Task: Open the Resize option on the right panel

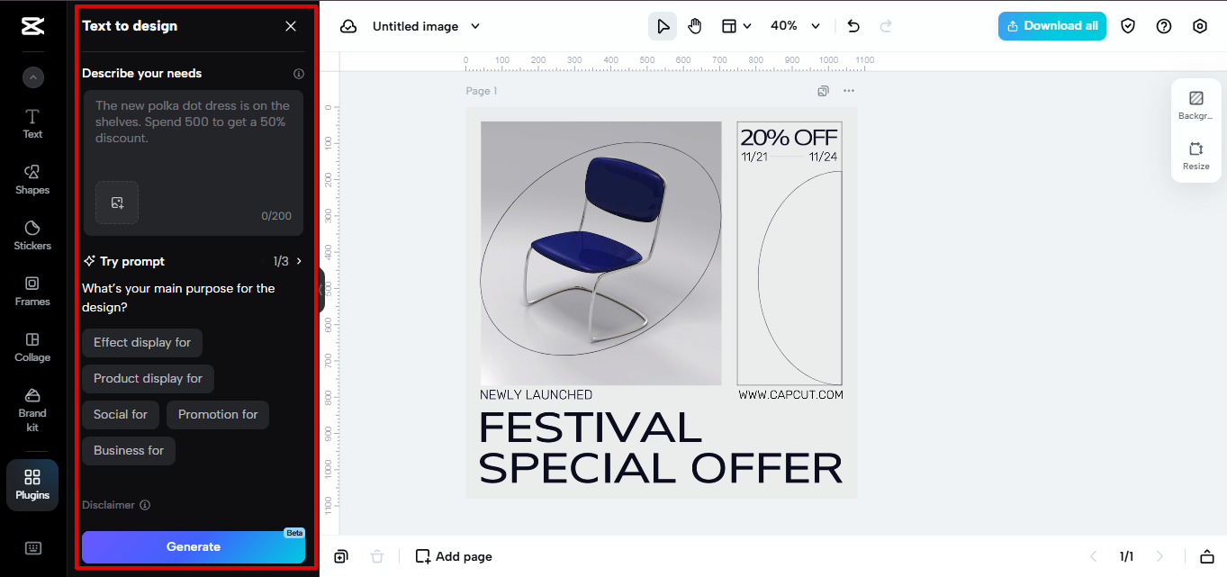Action: (x=1195, y=155)
